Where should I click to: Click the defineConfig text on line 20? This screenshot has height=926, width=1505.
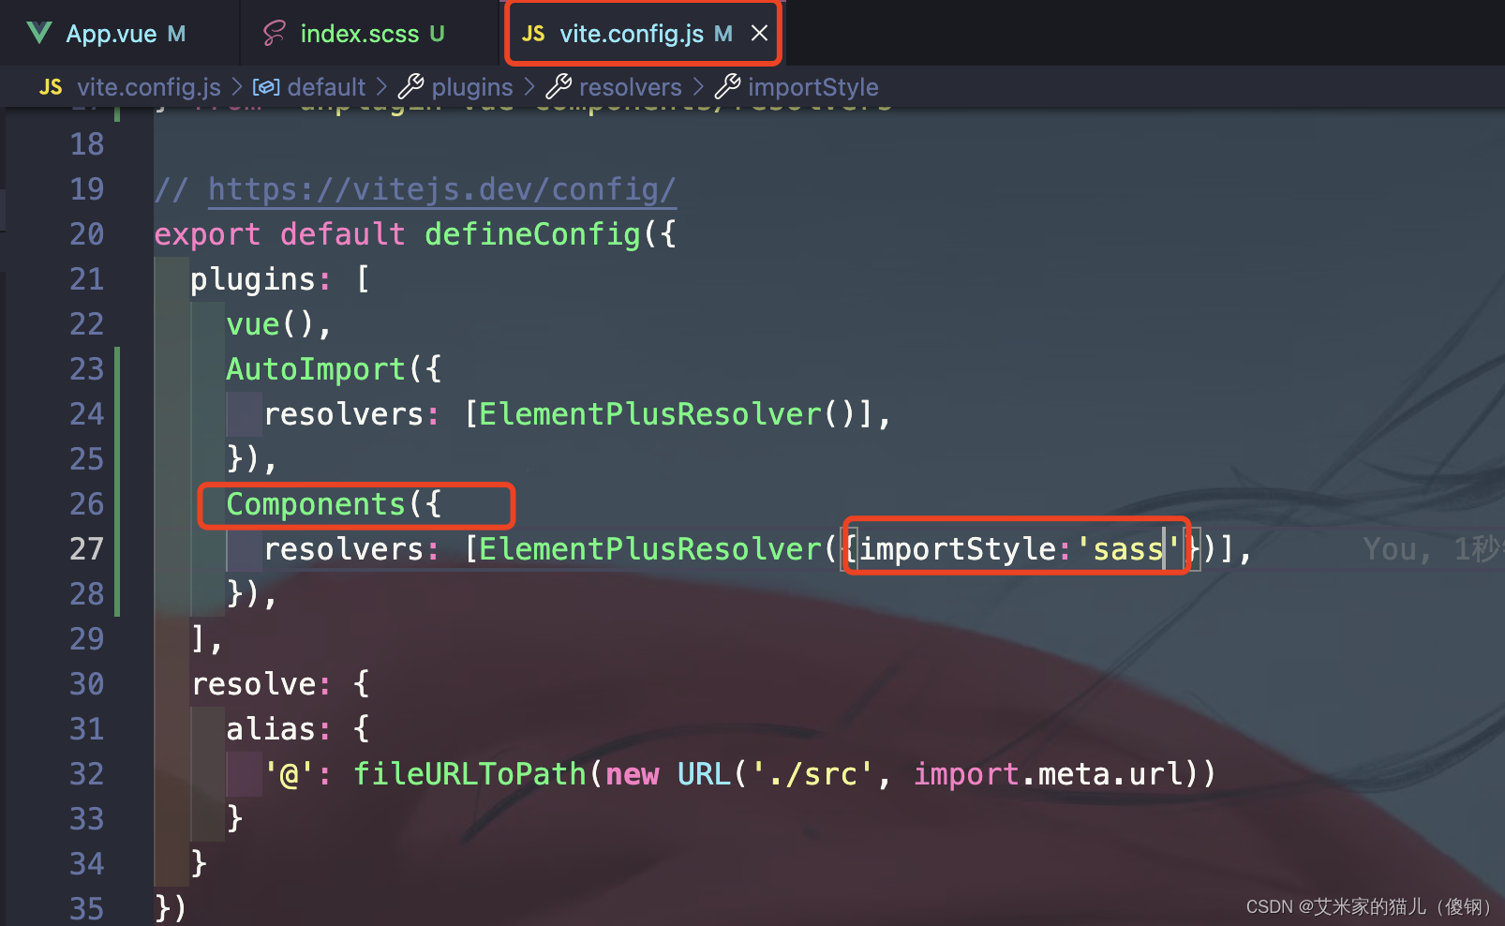click(x=532, y=234)
